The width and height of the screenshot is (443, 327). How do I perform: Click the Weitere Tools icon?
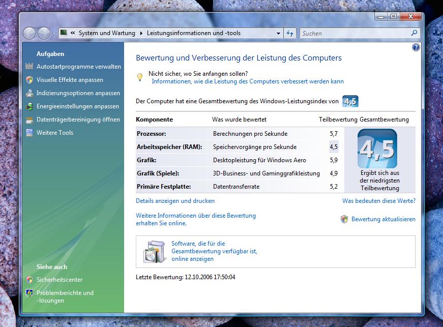pyautogui.click(x=29, y=133)
